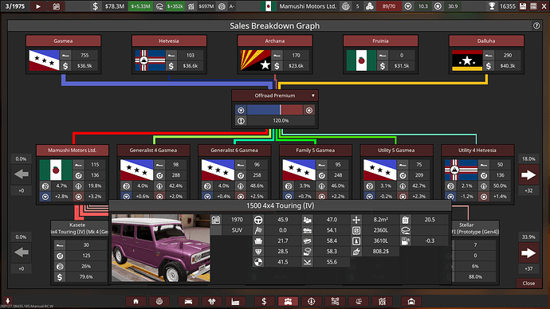Click the save game floppy disk icon
Image resolution: width=550 pixels, height=309 pixels.
523,6
